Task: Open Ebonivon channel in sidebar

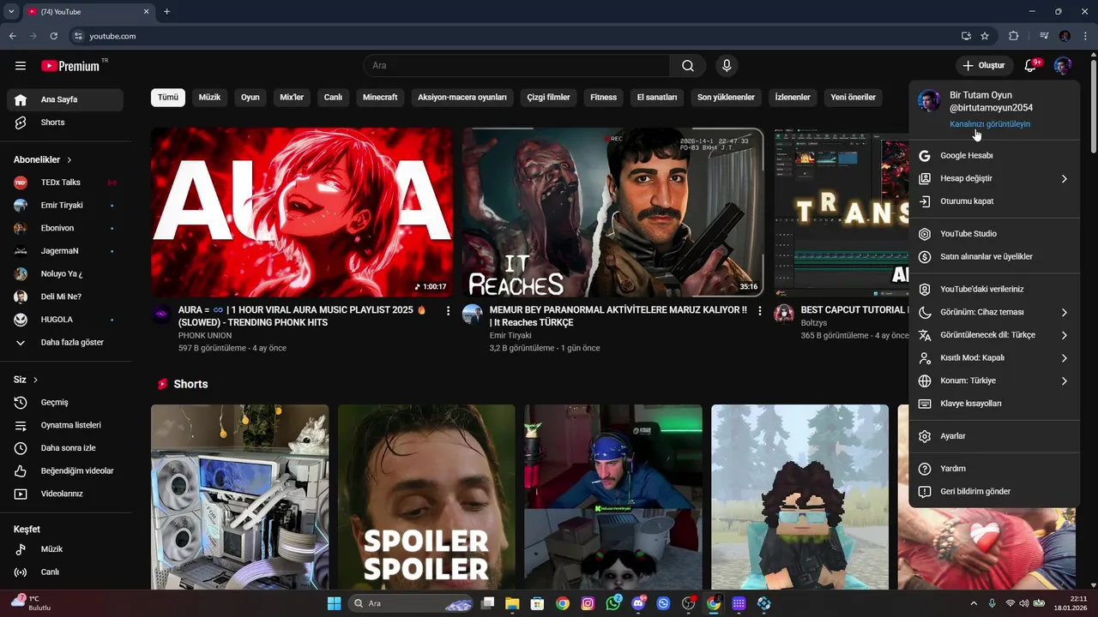Action: click(65, 228)
